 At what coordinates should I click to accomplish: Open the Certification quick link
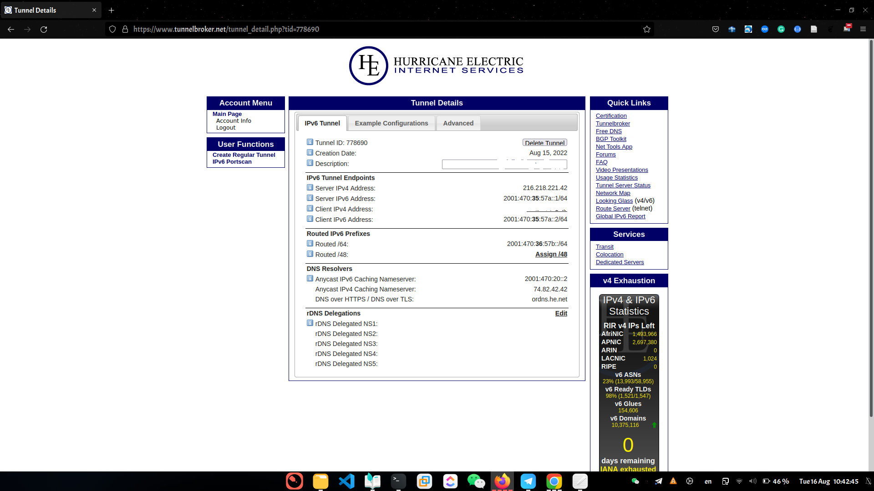pos(611,116)
